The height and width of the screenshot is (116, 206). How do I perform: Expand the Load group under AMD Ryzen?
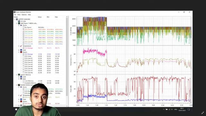(19, 50)
